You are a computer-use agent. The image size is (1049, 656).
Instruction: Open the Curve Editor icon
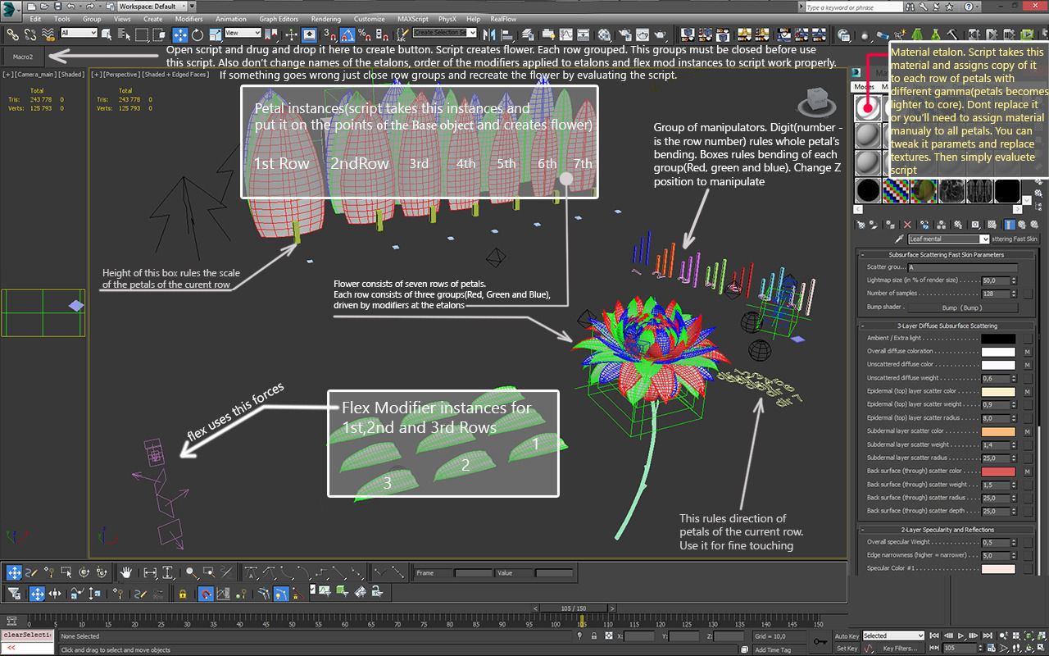[565, 34]
